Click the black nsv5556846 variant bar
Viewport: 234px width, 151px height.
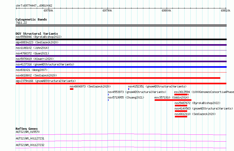point(121,39)
